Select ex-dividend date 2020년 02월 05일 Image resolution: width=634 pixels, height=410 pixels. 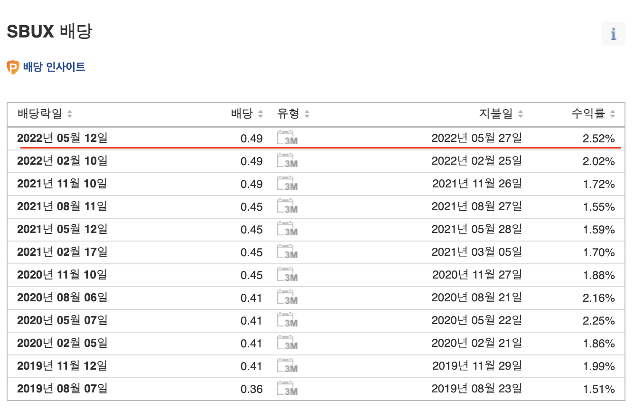[62, 343]
